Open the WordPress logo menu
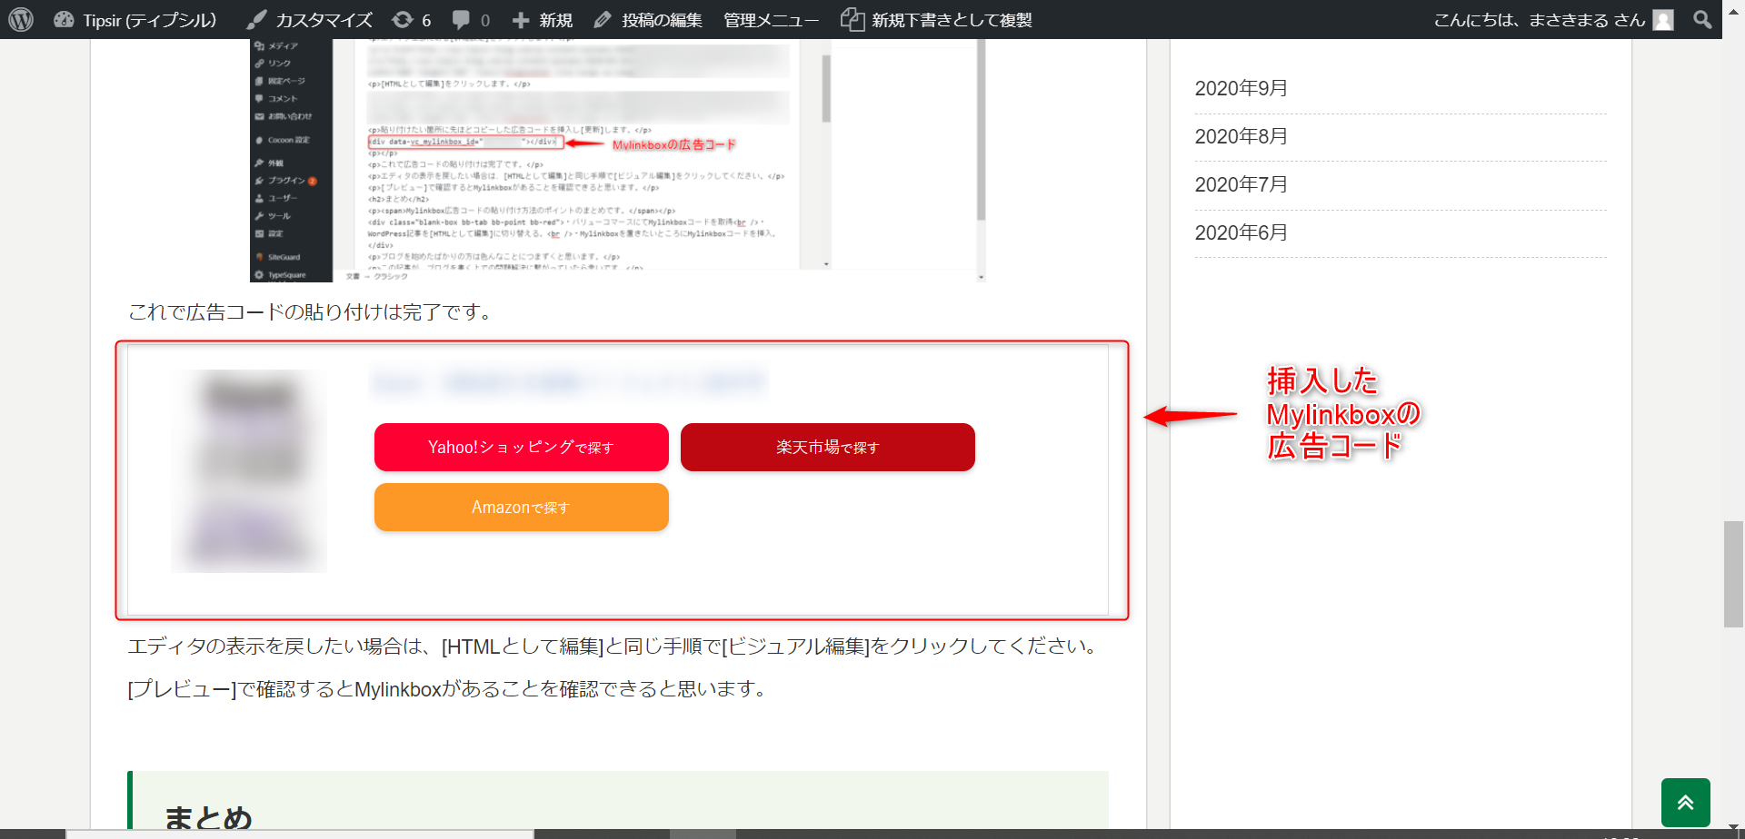Viewport: 1745px width, 839px height. [x=21, y=19]
